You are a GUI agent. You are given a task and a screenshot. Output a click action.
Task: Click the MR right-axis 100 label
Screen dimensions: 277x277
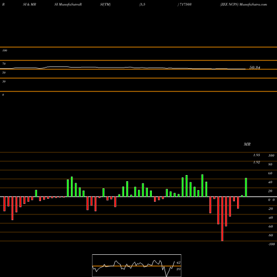click(x=271, y=156)
